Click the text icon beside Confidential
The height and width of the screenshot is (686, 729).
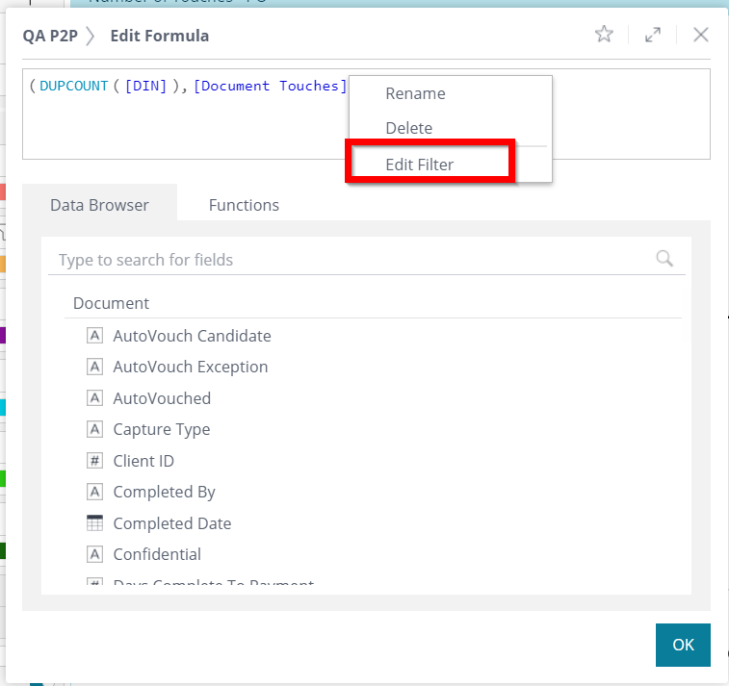point(94,554)
